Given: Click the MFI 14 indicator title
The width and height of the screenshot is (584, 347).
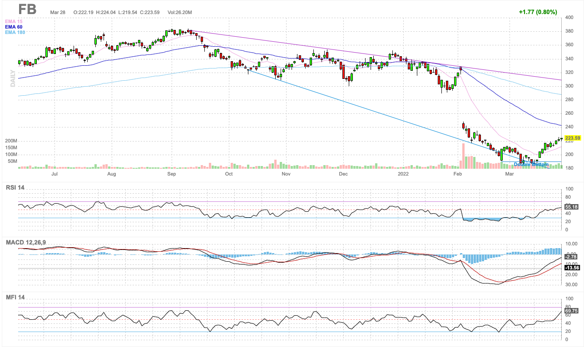Looking at the screenshot, I should tap(15, 297).
